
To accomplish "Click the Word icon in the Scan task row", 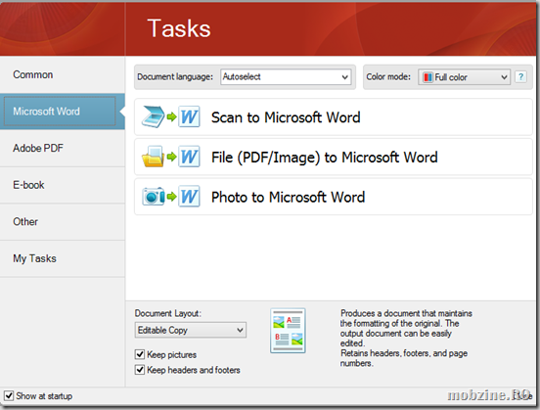I will pos(189,116).
